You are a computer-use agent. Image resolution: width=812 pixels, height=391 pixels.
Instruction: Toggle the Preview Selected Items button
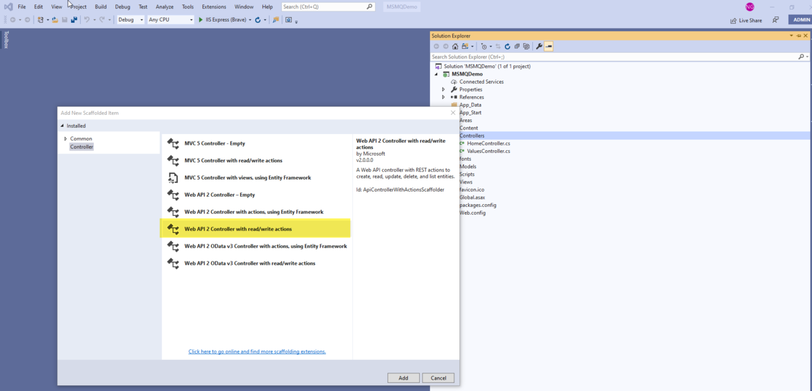tap(548, 46)
